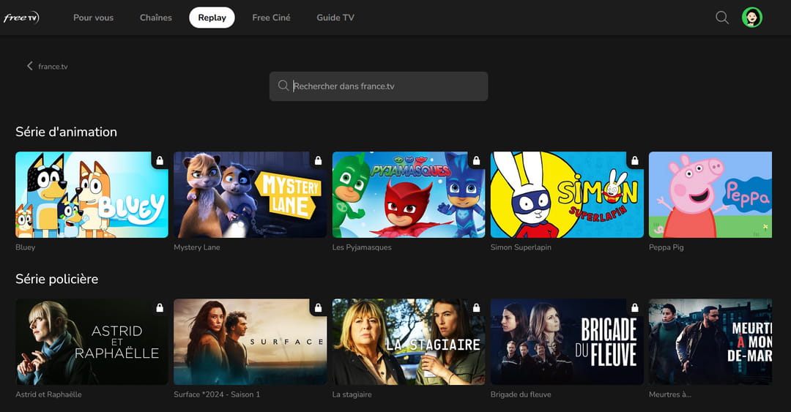Click the lock icon on Astrid et Raphaëlle

tap(160, 308)
